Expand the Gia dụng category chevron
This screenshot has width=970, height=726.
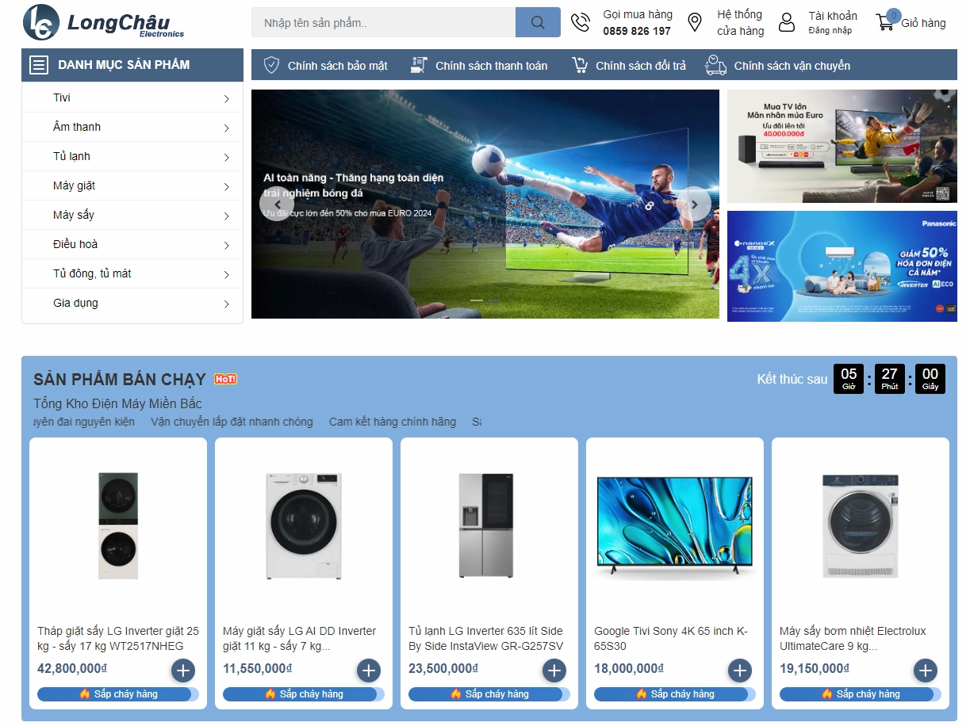(x=227, y=304)
